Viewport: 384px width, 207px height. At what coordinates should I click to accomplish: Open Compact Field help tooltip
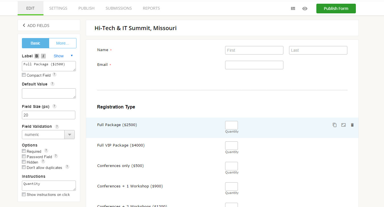(x=54, y=75)
